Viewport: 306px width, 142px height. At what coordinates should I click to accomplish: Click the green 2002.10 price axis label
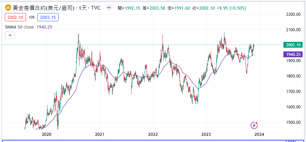click(x=293, y=45)
